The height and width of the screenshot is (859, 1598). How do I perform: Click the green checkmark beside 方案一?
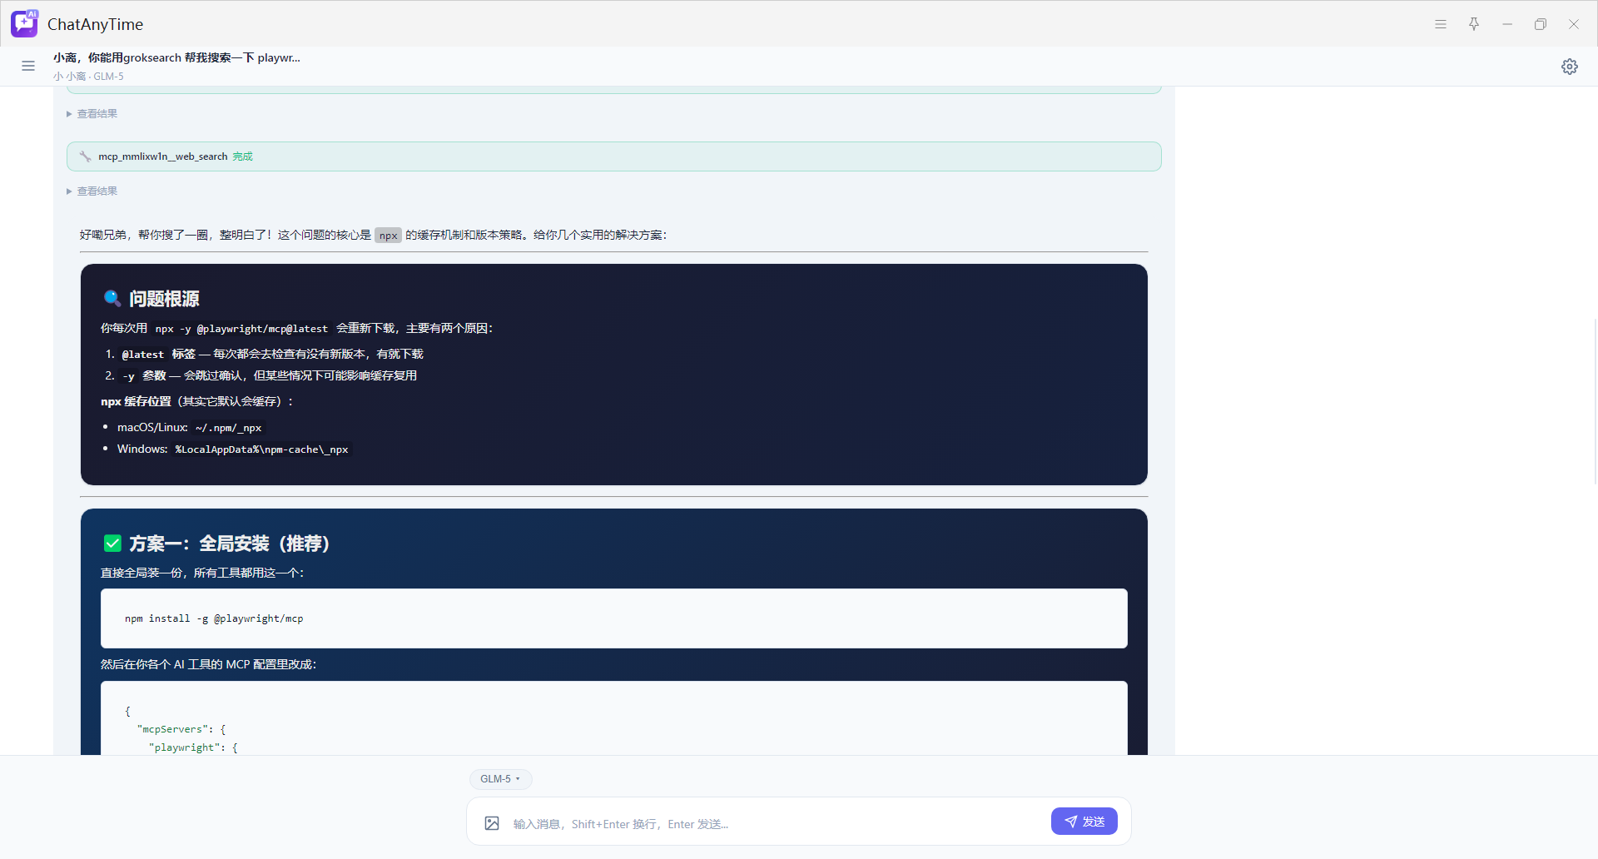tap(112, 544)
